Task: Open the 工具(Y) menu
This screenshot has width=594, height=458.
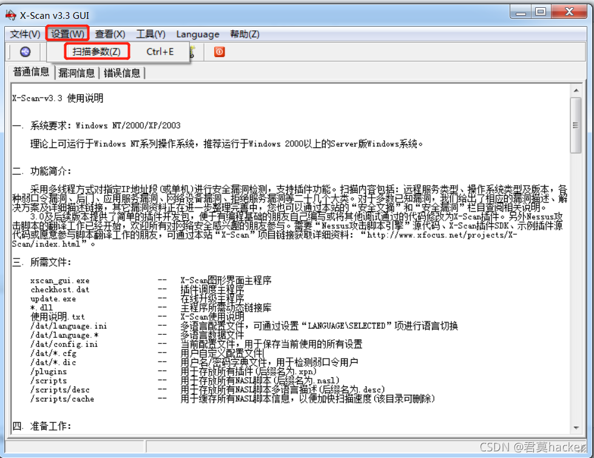Action: pos(150,34)
